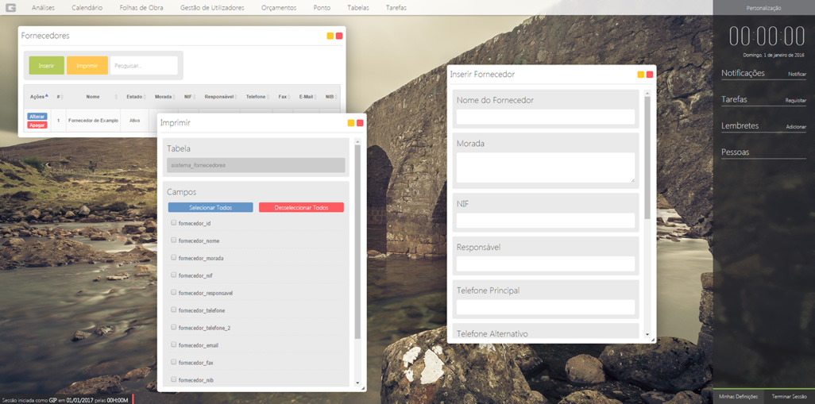Enable the fornecedor_nome field checkbox

[x=174, y=240]
